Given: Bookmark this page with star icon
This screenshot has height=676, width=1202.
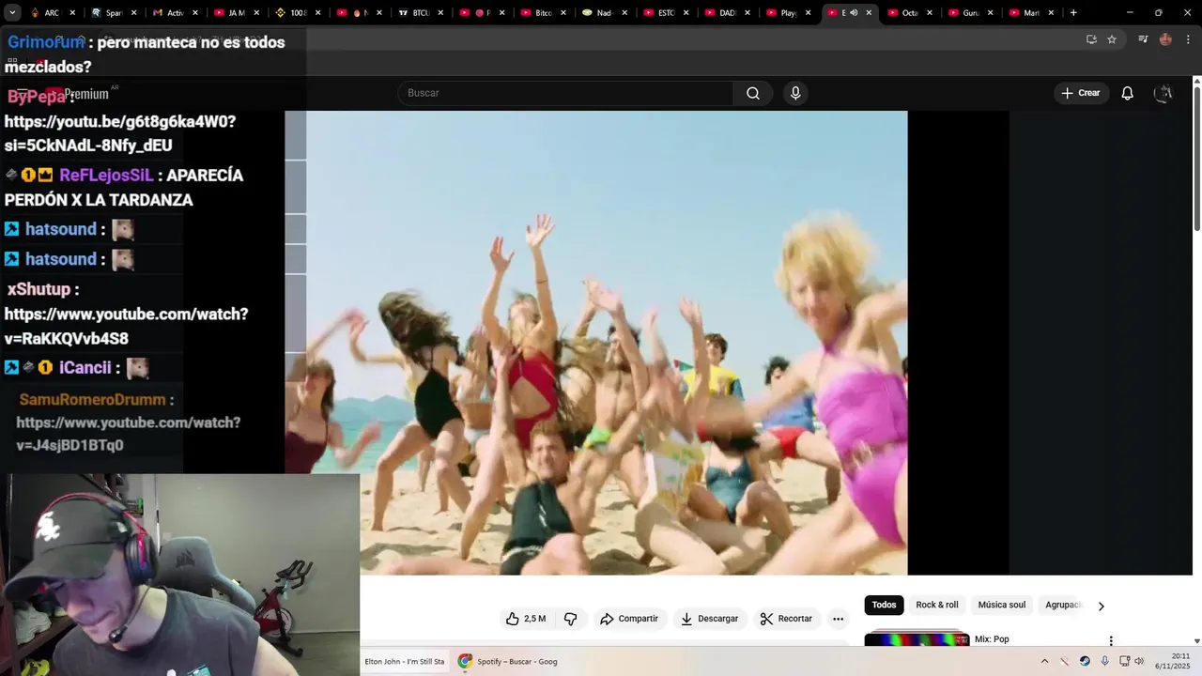Looking at the screenshot, I should coord(1112,39).
